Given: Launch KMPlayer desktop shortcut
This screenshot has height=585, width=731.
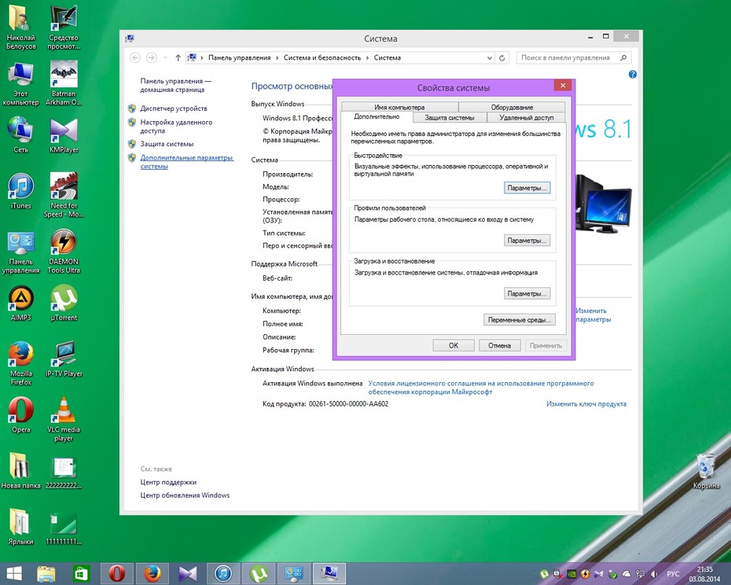Looking at the screenshot, I should 64,135.
